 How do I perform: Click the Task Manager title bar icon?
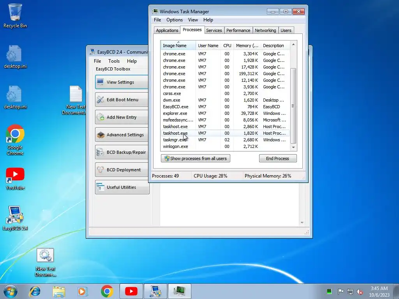pyautogui.click(x=155, y=11)
